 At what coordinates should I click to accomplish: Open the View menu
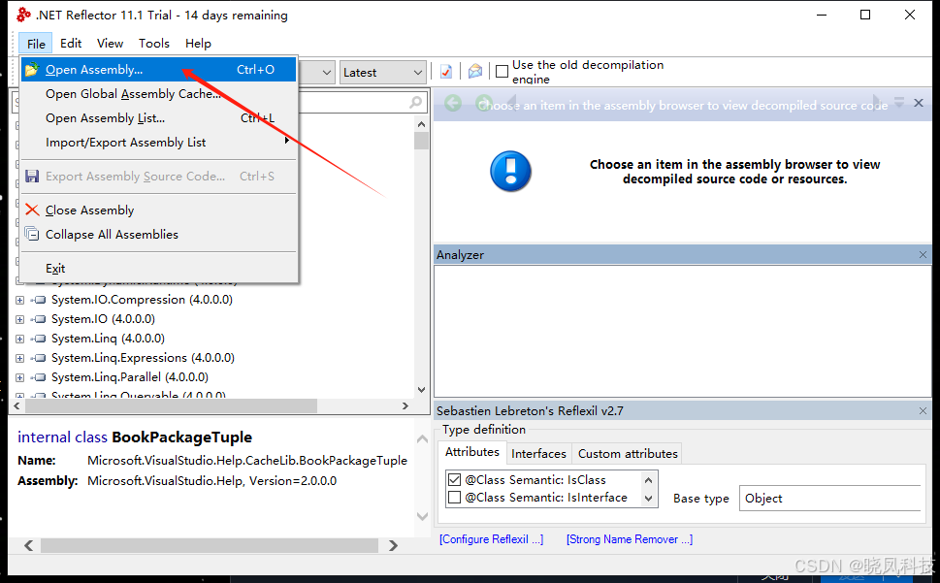[x=110, y=43]
